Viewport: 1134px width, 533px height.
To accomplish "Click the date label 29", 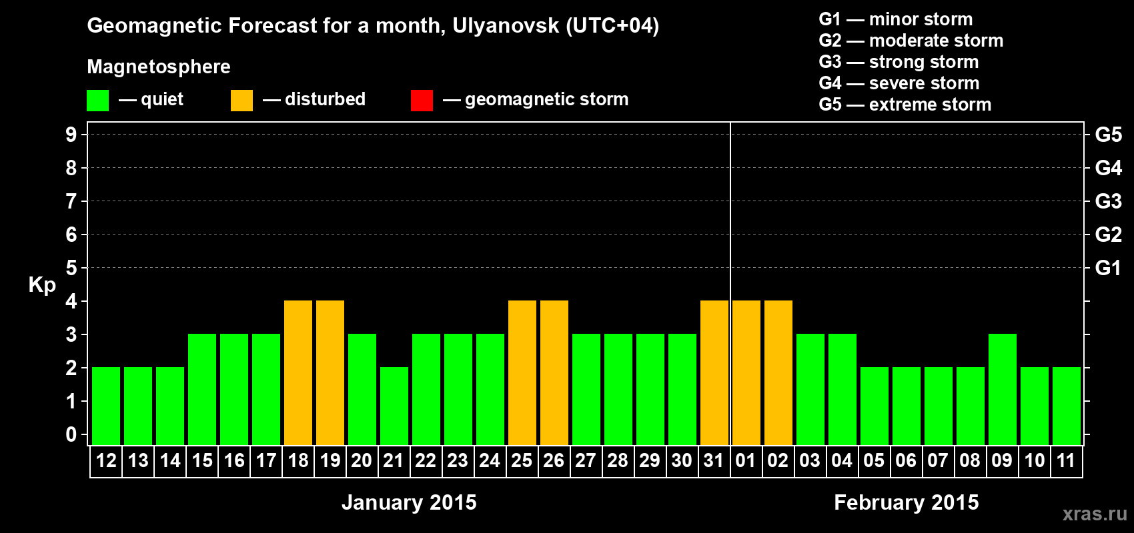I will pyautogui.click(x=650, y=460).
